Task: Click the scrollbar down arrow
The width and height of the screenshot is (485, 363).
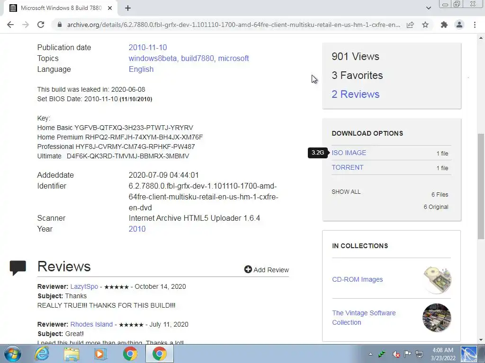Action: pyautogui.click(x=481, y=340)
